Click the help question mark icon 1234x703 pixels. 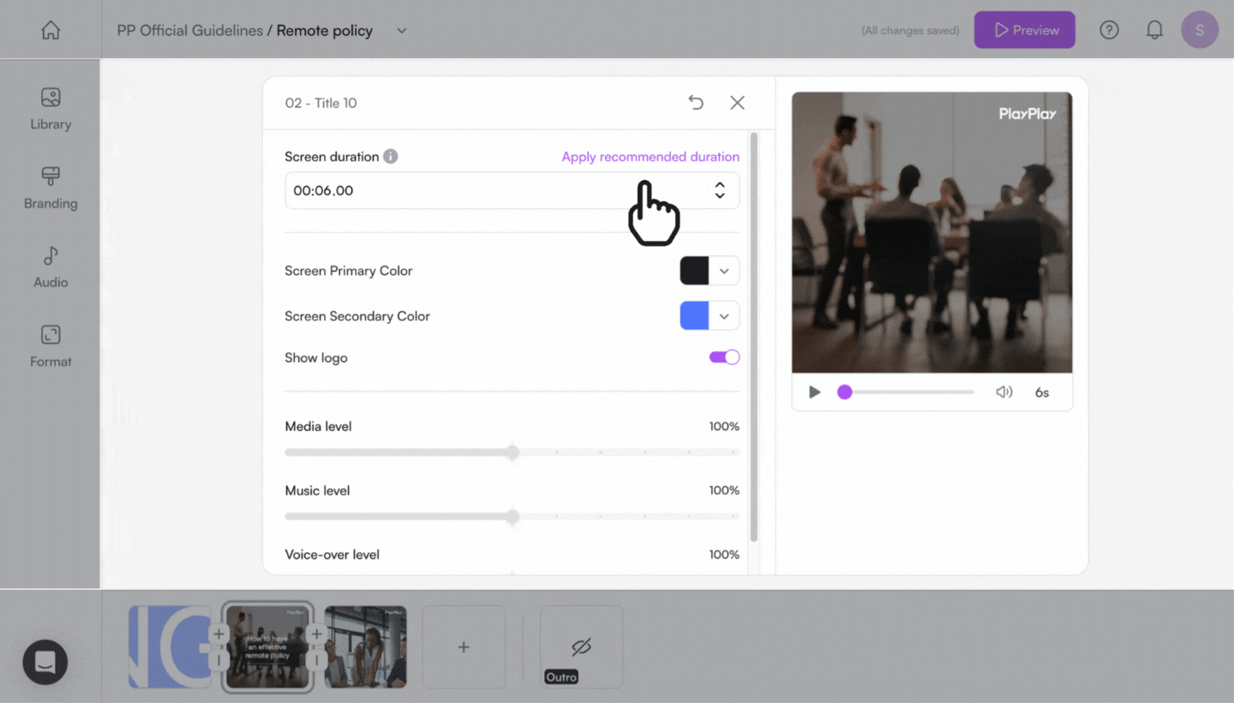click(x=1109, y=30)
